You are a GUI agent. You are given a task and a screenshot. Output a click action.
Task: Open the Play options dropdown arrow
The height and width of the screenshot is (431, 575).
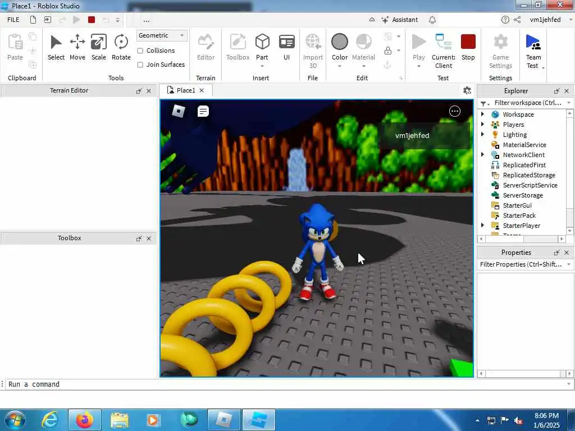pos(419,66)
